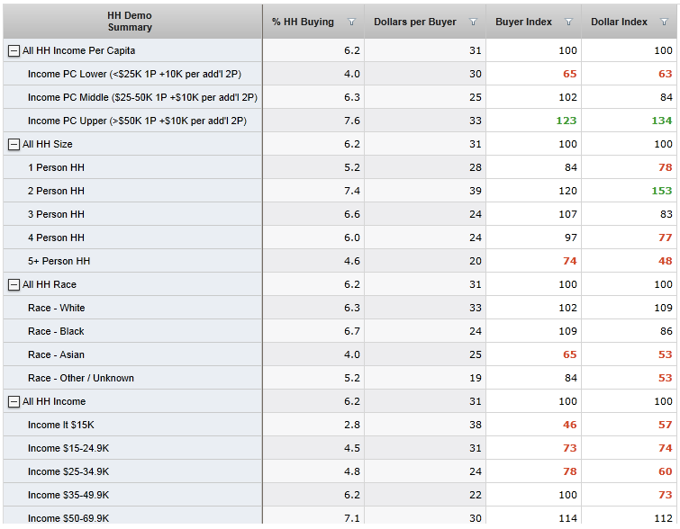
Task: Collapse the All HH Size group
Action: pos(14,145)
